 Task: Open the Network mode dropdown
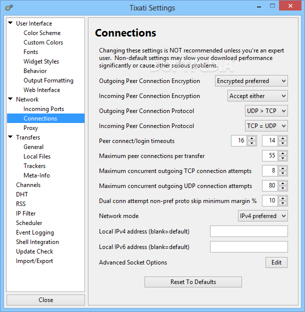pos(263,216)
